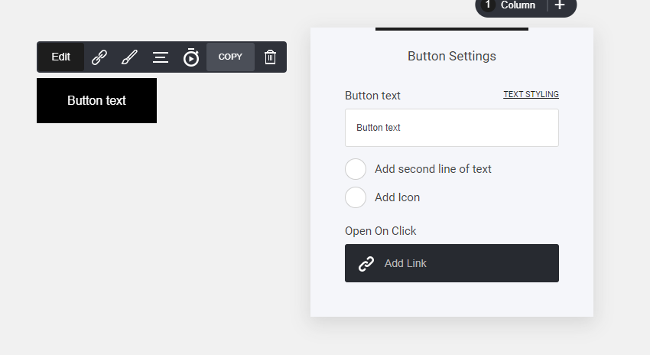Click the alignment icon in the toolbar

click(x=161, y=57)
